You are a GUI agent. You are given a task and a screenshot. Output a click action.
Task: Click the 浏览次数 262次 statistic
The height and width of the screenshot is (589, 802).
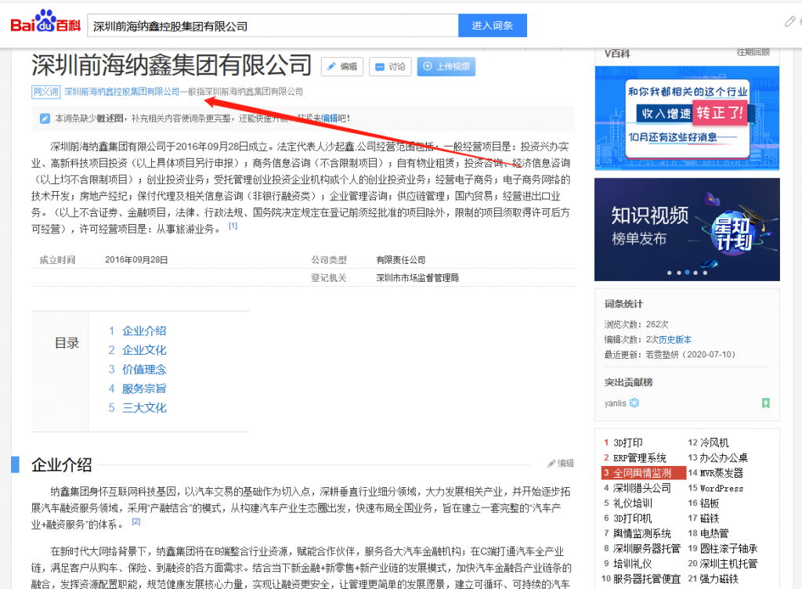(636, 325)
